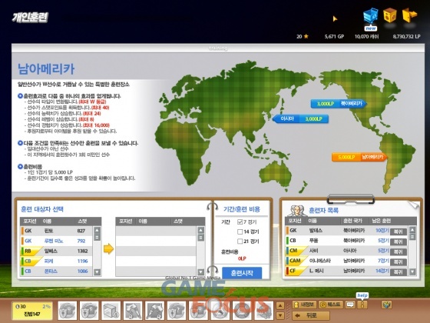The image size is (430, 323).
Task: Select the 아시아 3,000LP map label
Action: (x=300, y=118)
